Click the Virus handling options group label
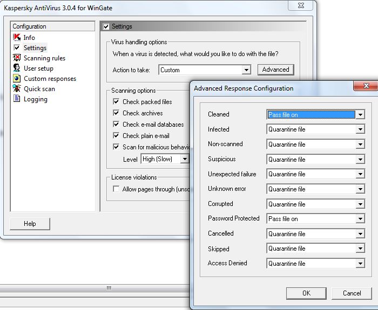 (x=139, y=42)
